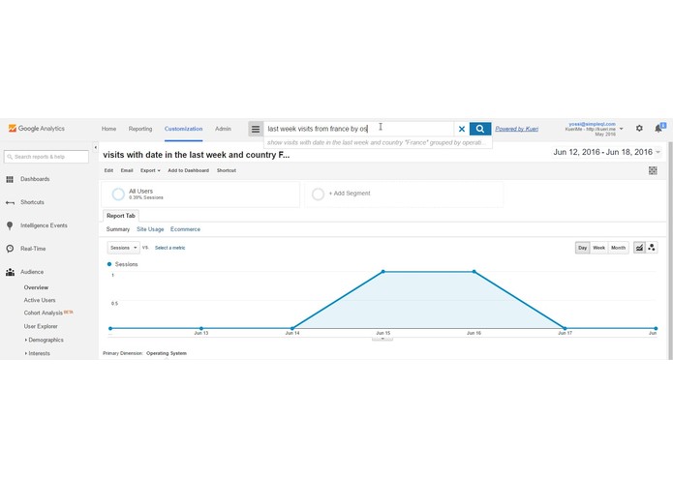Viewport: 673px width, 478px height.
Task: Click the page vertical scrollbar
Action: point(670,251)
